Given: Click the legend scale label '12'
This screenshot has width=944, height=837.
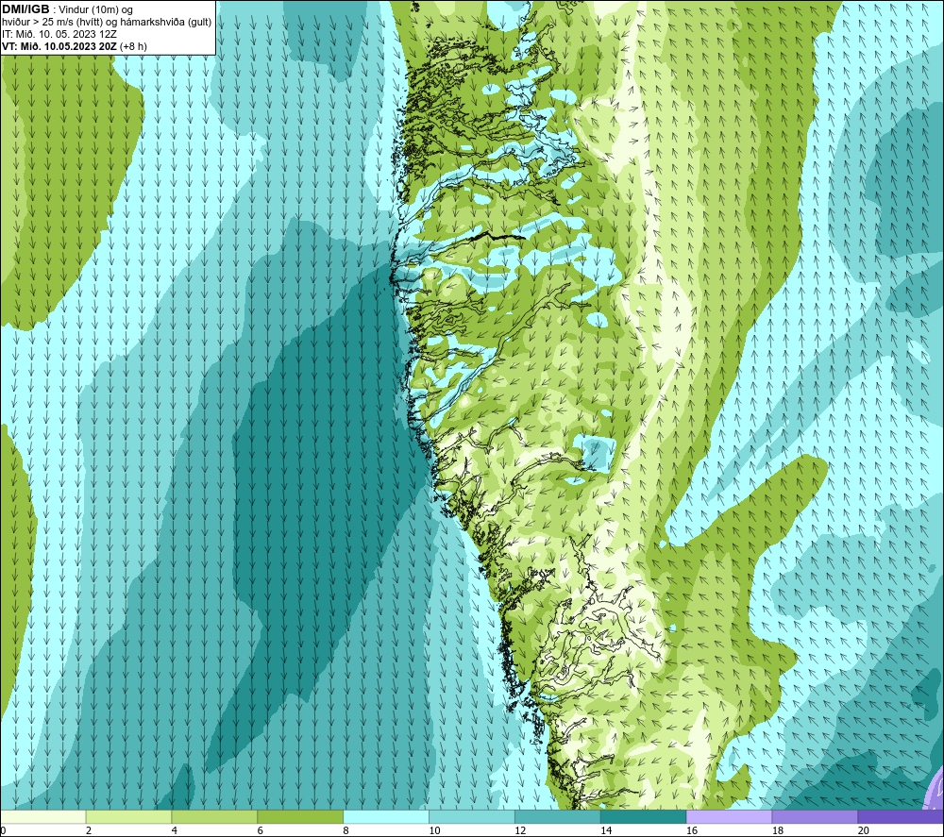Looking at the screenshot, I should [x=520, y=830].
